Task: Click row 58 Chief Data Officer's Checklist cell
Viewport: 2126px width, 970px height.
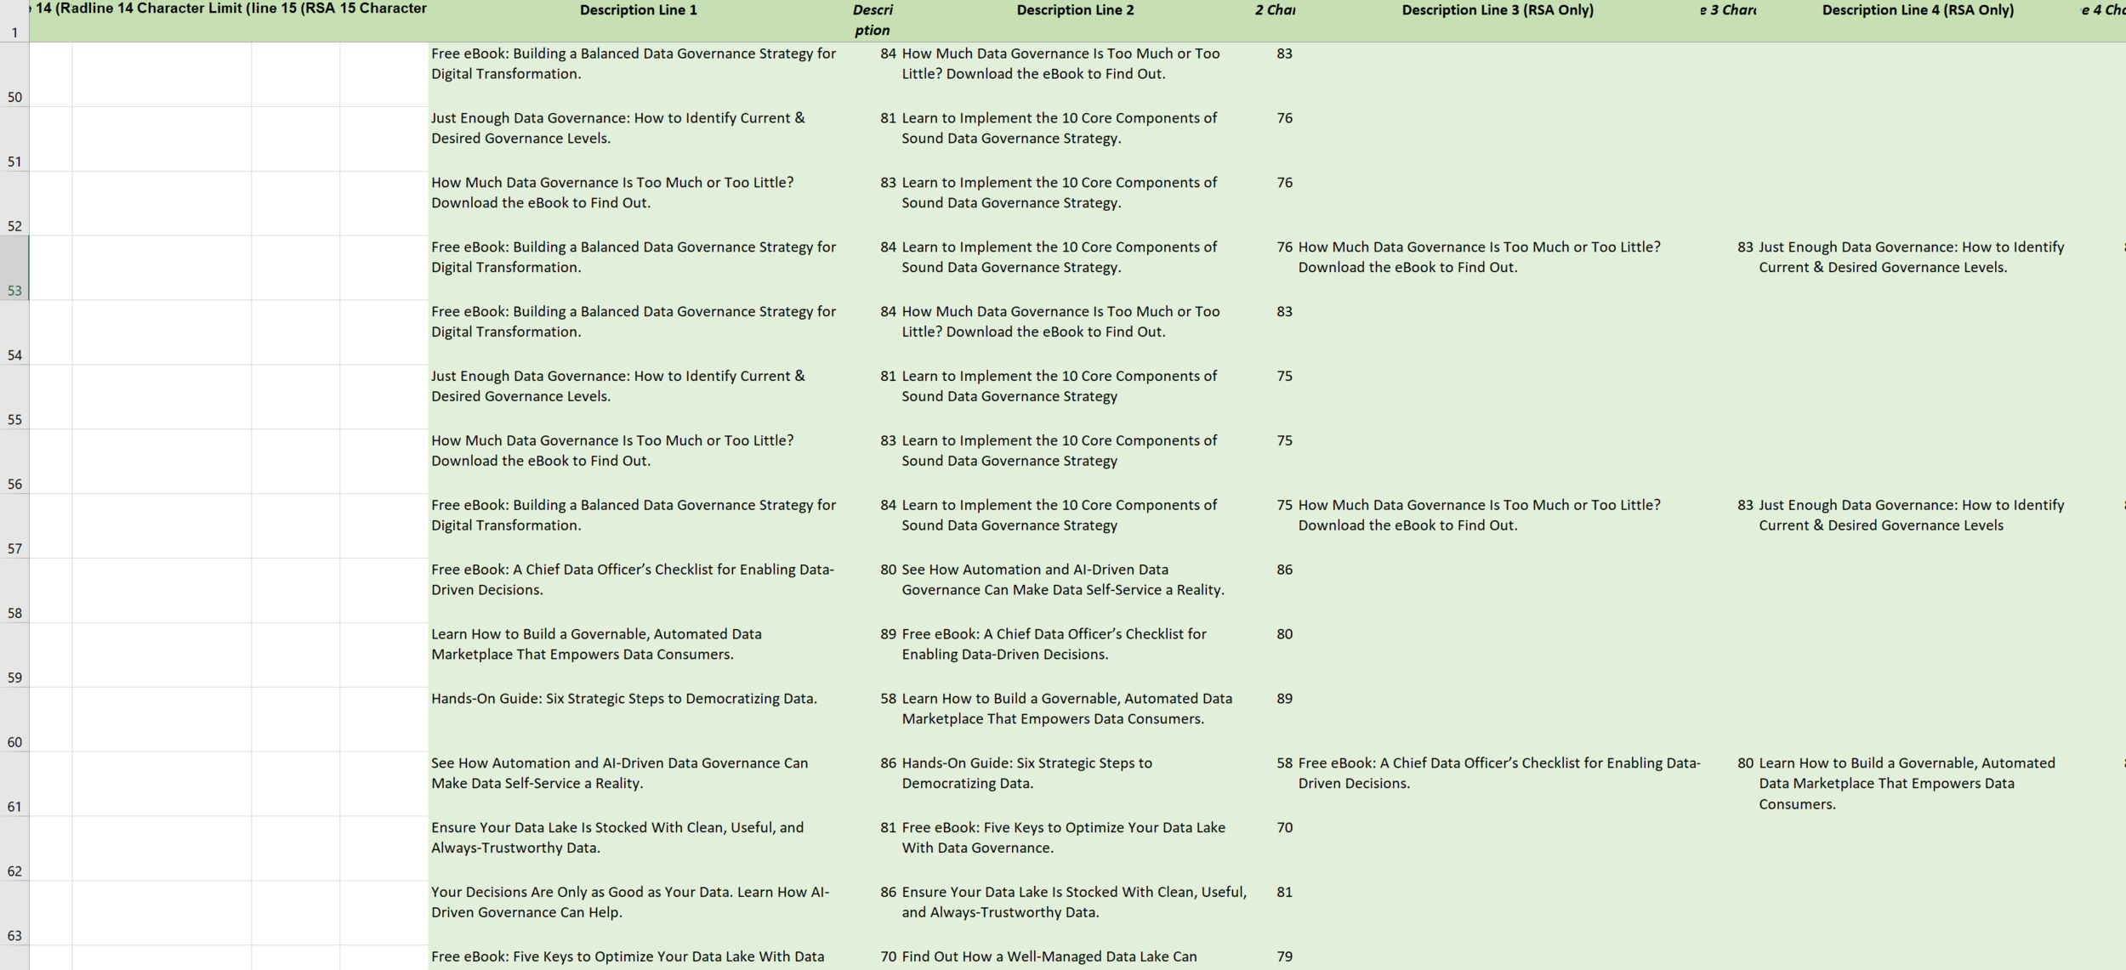Action: (x=632, y=580)
